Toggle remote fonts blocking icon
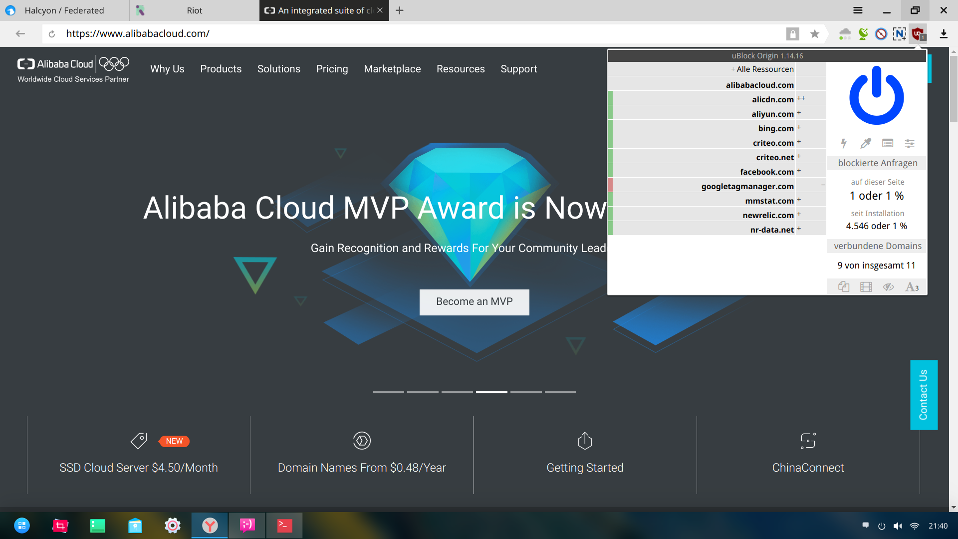 (x=912, y=287)
